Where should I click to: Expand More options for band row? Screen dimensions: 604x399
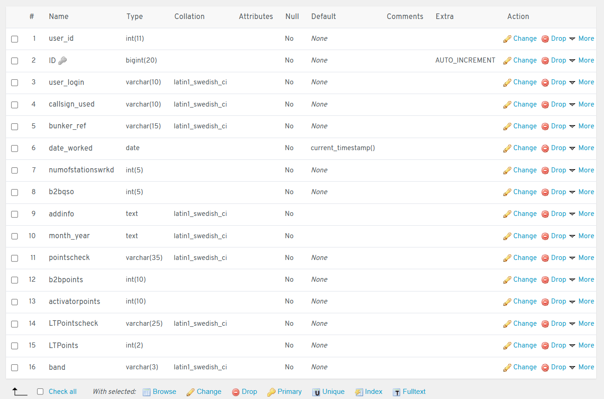click(x=581, y=367)
